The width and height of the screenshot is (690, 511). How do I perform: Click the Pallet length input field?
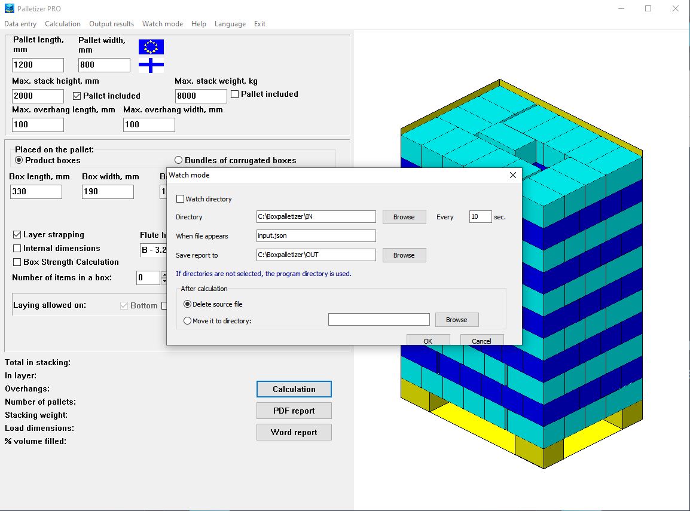click(38, 65)
